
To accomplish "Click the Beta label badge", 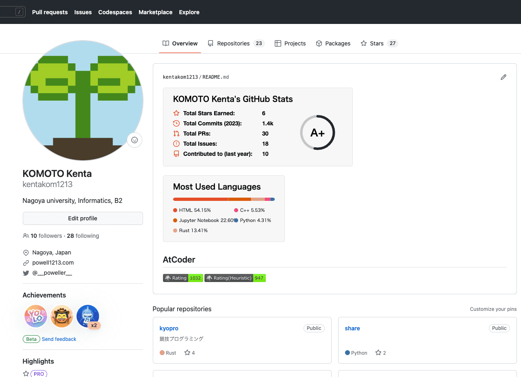I will 31,339.
